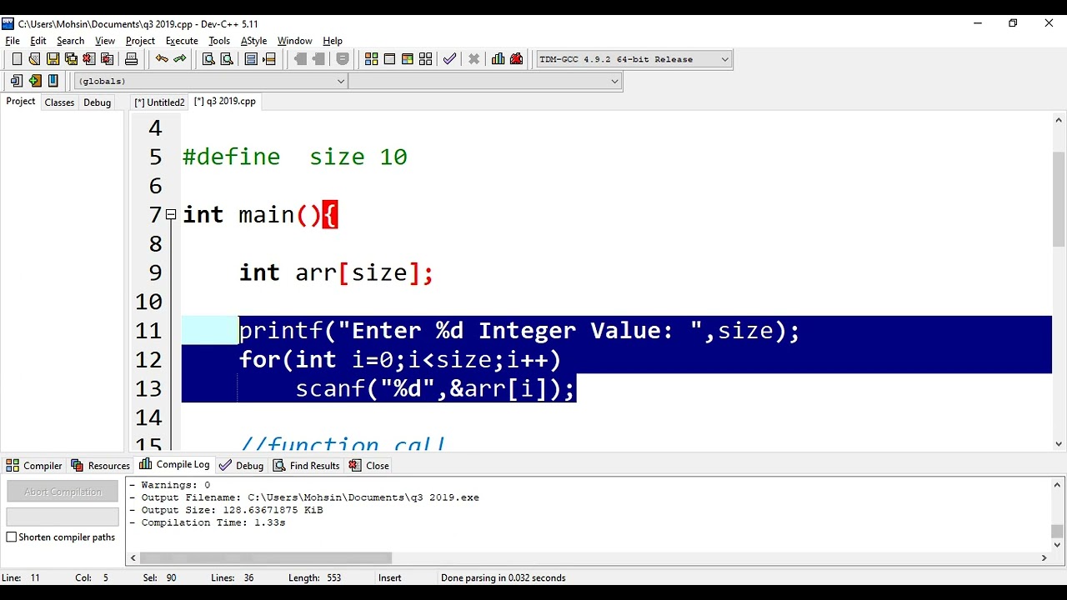Open the Find Results bottom tab
Screen dimensions: 1067x600
307,466
